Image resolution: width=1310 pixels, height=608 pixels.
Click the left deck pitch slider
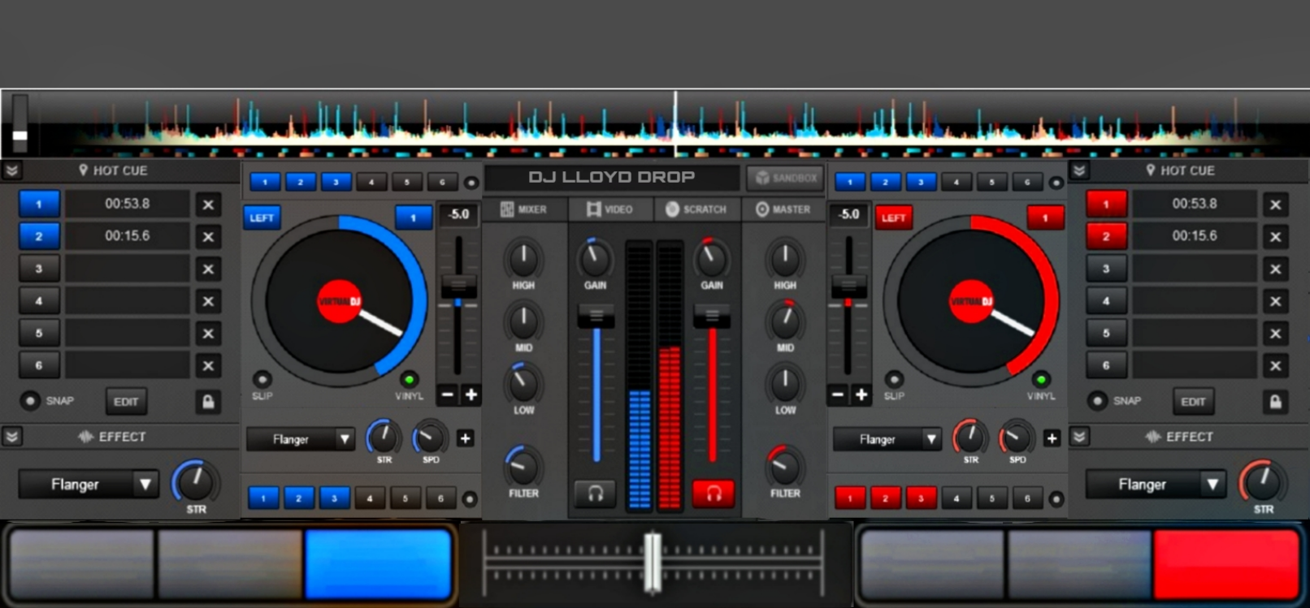pos(458,286)
